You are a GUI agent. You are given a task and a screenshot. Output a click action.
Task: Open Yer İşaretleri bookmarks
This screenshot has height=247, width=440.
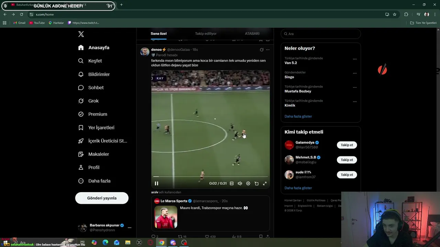pyautogui.click(x=96, y=128)
